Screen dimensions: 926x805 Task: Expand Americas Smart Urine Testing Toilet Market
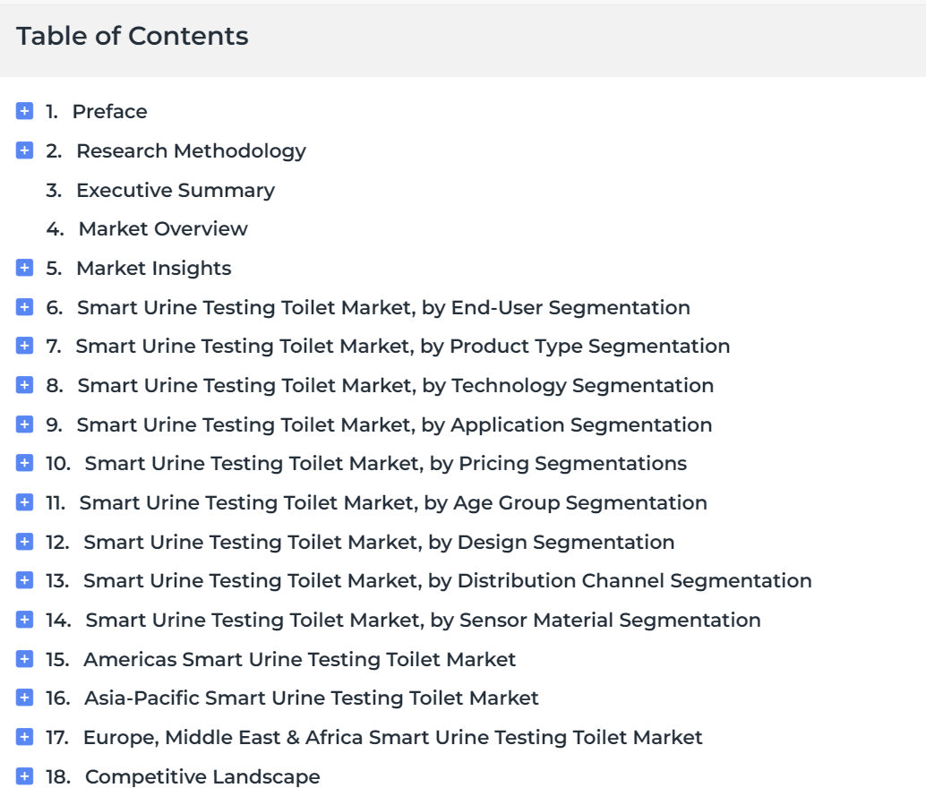pyautogui.click(x=24, y=658)
